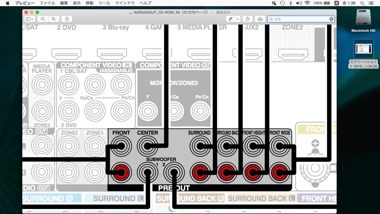Zoom in the document view
The width and height of the screenshot is (380, 214).
54,19
